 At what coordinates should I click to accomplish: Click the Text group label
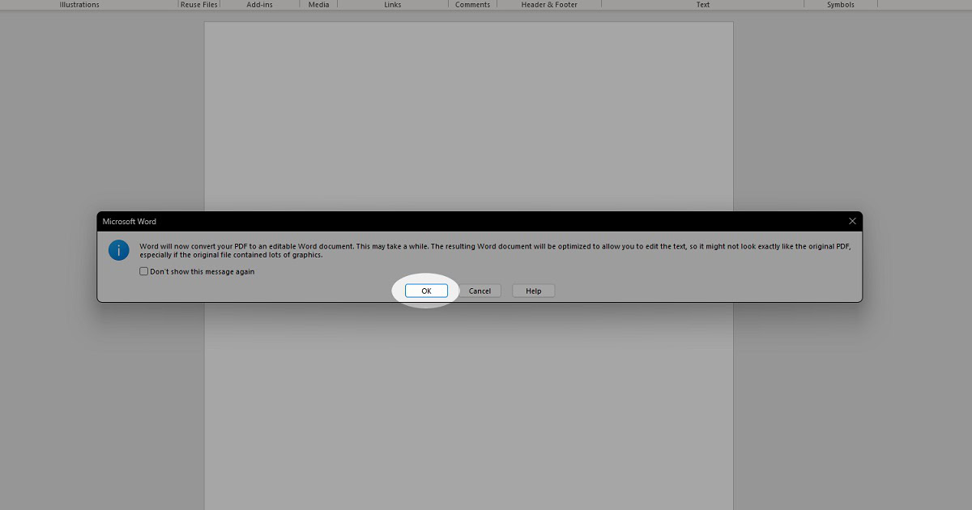point(703,5)
